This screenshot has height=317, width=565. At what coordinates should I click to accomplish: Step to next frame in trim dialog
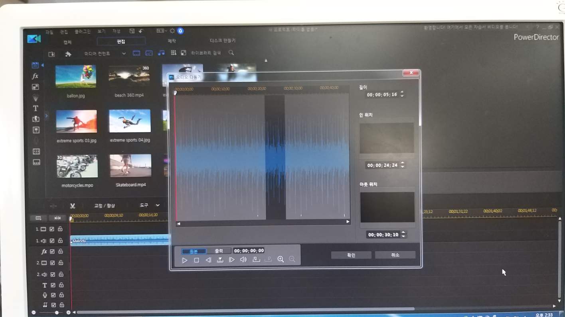point(232,260)
